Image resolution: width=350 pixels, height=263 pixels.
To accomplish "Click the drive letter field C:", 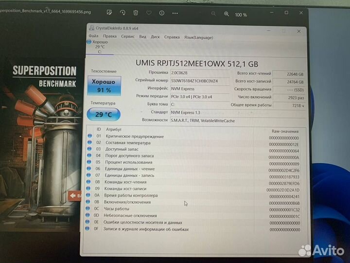I will [x=200, y=104].
